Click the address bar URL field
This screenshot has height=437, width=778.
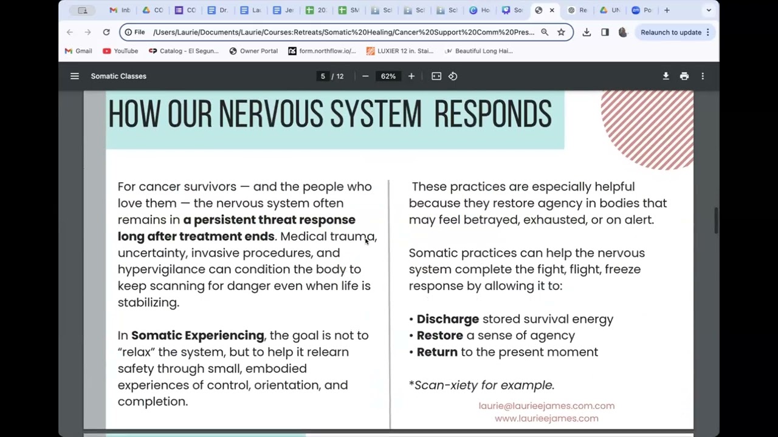click(343, 32)
